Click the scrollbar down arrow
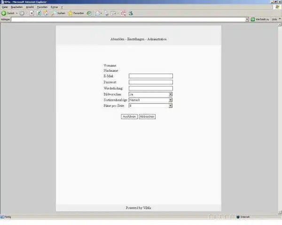Viewport: 282px width, 225px height. coord(280,212)
